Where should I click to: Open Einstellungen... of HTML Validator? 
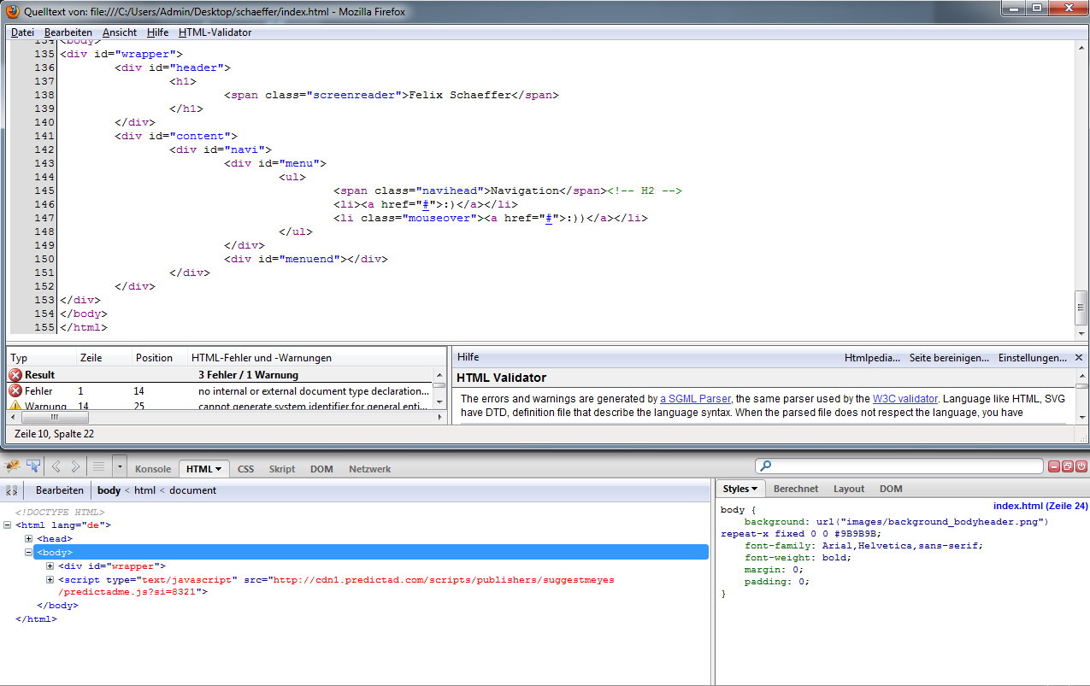pyautogui.click(x=1032, y=358)
